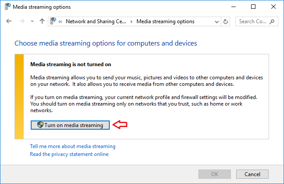284x184 pixels.
Task: Expand chevron after Network and Sharing Center
Action: tap(131, 21)
